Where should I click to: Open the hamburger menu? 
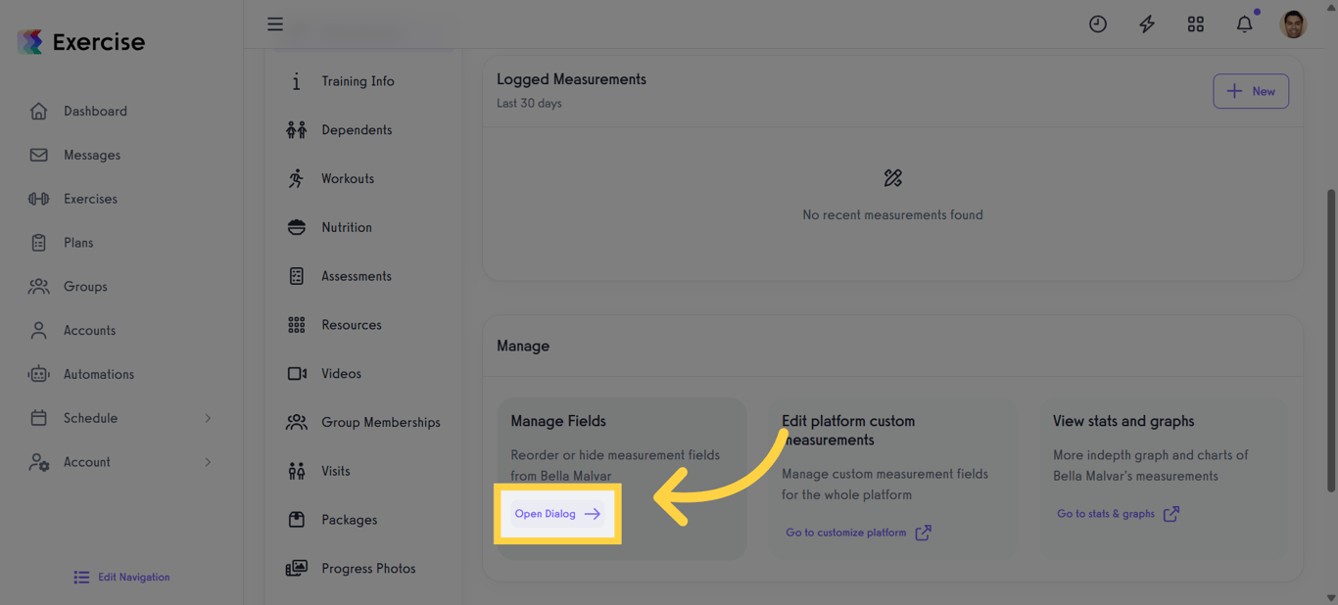275,23
